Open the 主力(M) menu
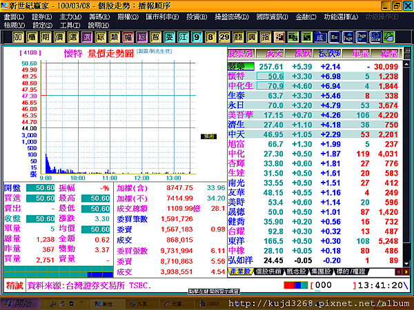This screenshot has height=310, width=414. pyautogui.click(x=70, y=17)
